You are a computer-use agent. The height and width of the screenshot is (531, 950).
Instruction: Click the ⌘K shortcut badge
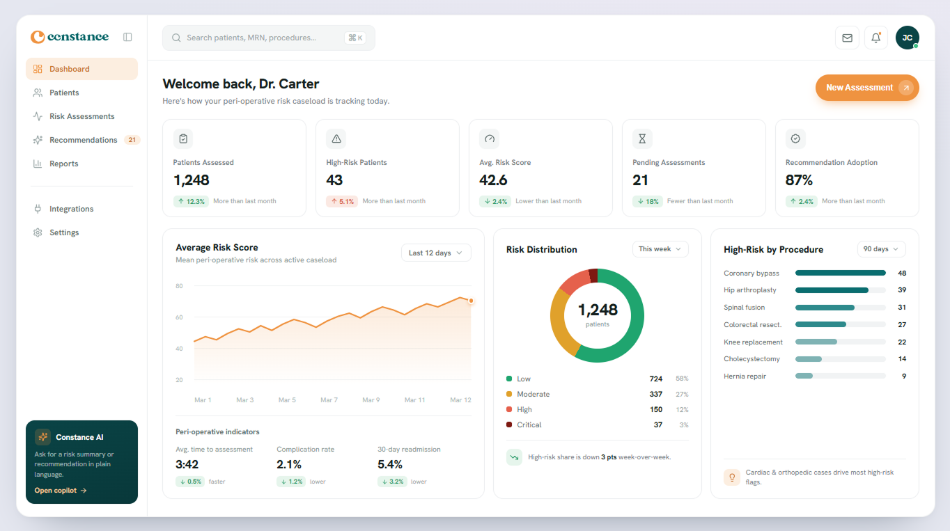(x=355, y=38)
